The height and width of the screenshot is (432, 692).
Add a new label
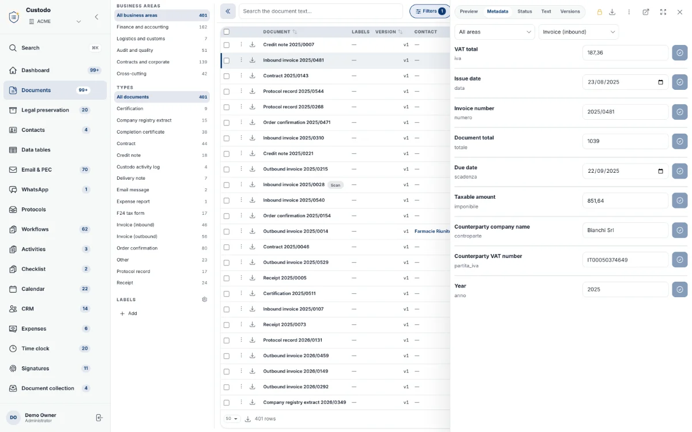(129, 313)
